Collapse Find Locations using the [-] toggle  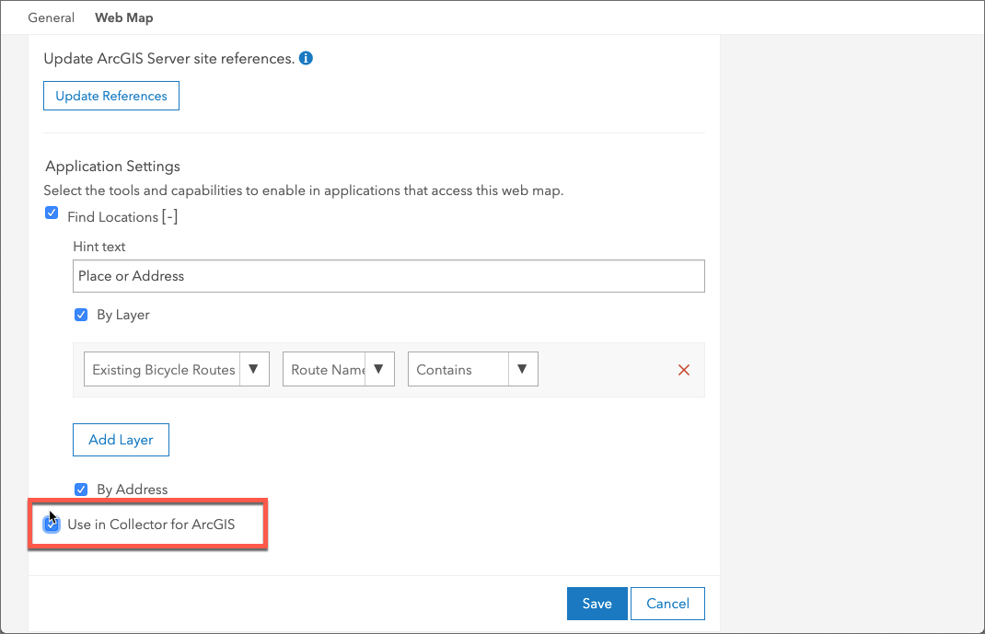pyautogui.click(x=169, y=216)
